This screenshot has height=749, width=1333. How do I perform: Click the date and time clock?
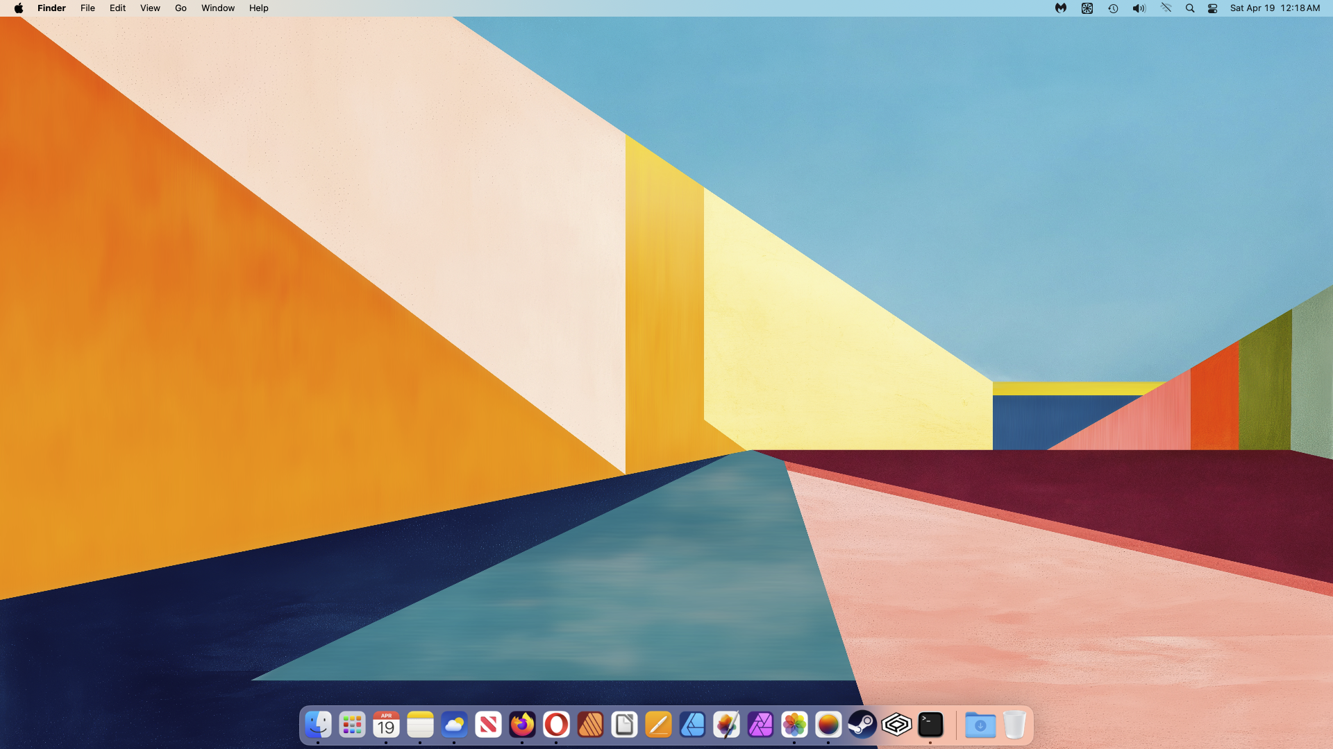point(1275,8)
